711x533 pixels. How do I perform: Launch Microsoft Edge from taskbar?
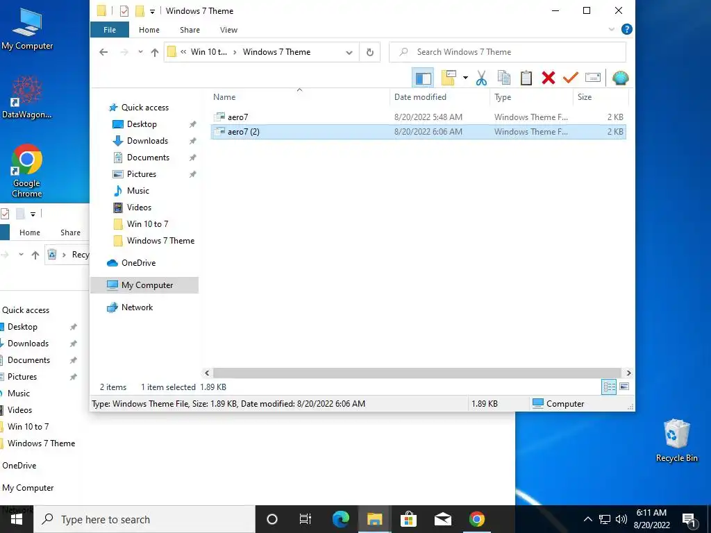coord(340,519)
